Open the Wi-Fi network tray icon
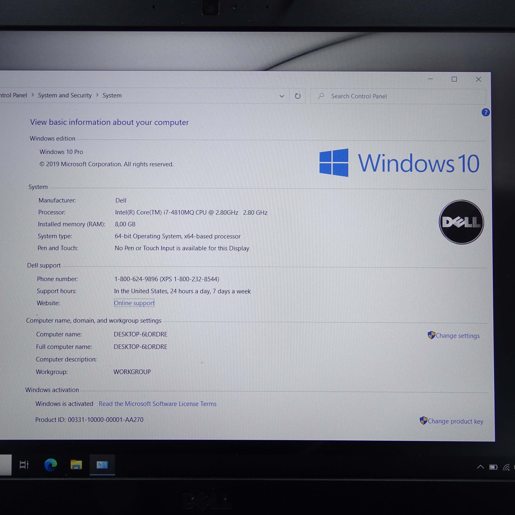Screen dimensions: 515x515 [506, 467]
